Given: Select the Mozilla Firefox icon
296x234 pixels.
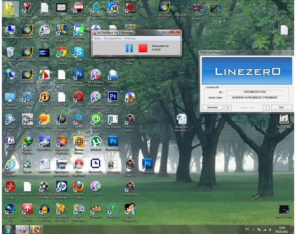Looking at the screenshot, I should coord(79,190).
